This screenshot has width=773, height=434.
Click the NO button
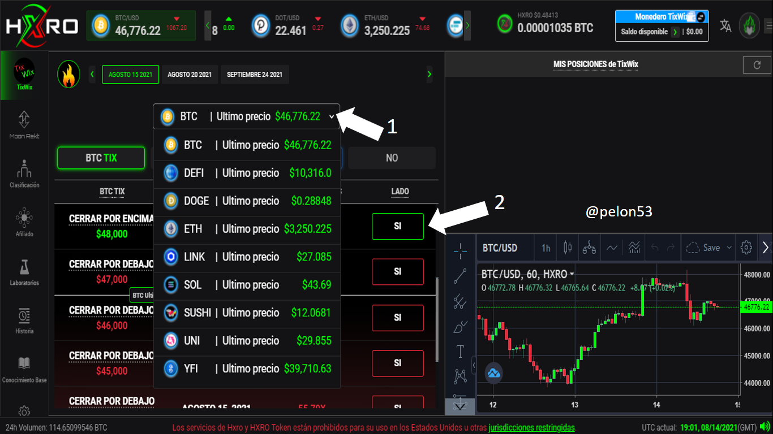392,158
